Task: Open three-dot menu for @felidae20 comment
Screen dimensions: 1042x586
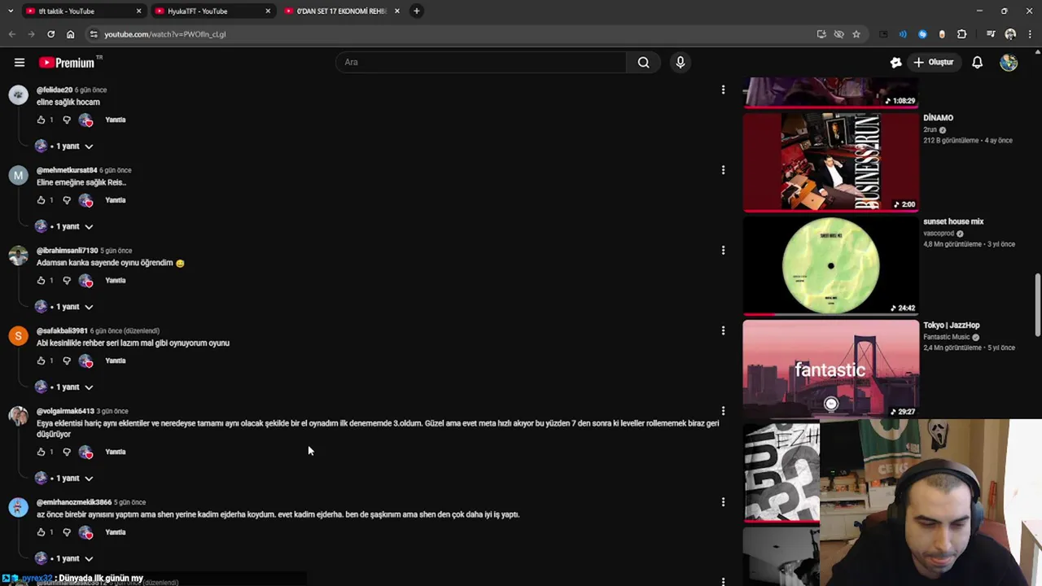Action: pos(723,90)
